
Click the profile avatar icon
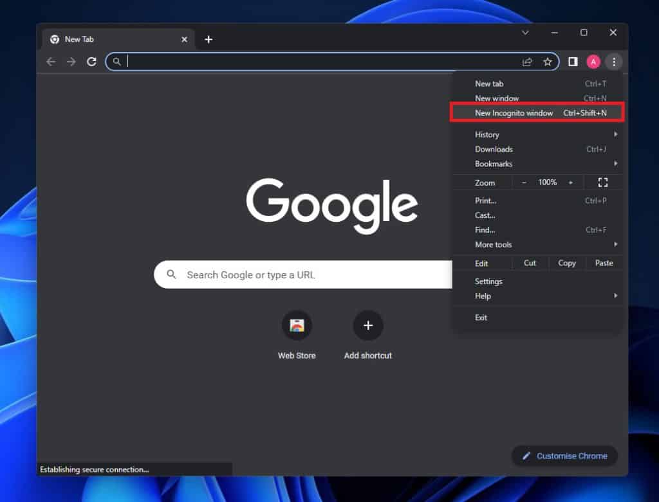click(593, 62)
